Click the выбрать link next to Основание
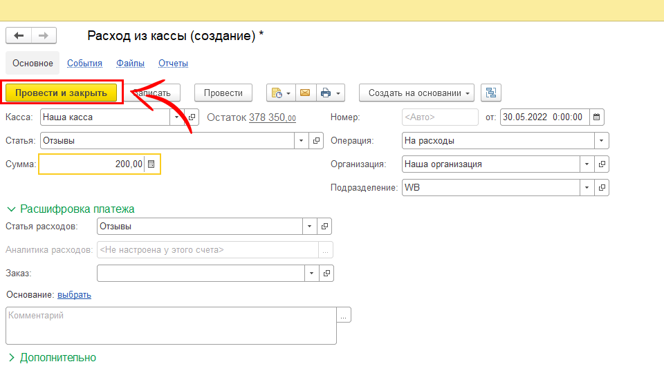Image resolution: width=664 pixels, height=373 pixels. (x=74, y=295)
